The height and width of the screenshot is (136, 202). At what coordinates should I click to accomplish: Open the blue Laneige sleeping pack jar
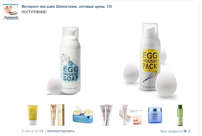click(155, 115)
